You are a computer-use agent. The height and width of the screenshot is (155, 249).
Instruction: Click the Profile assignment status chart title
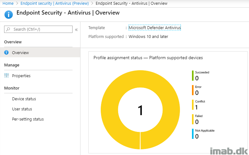(148, 58)
